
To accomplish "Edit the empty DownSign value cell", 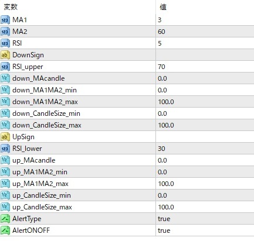I will coord(205,55).
